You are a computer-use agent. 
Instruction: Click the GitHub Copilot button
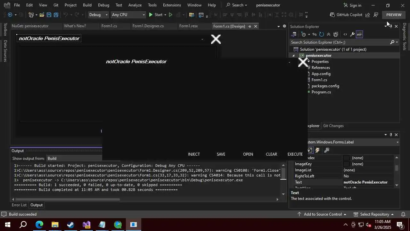tap(346, 15)
